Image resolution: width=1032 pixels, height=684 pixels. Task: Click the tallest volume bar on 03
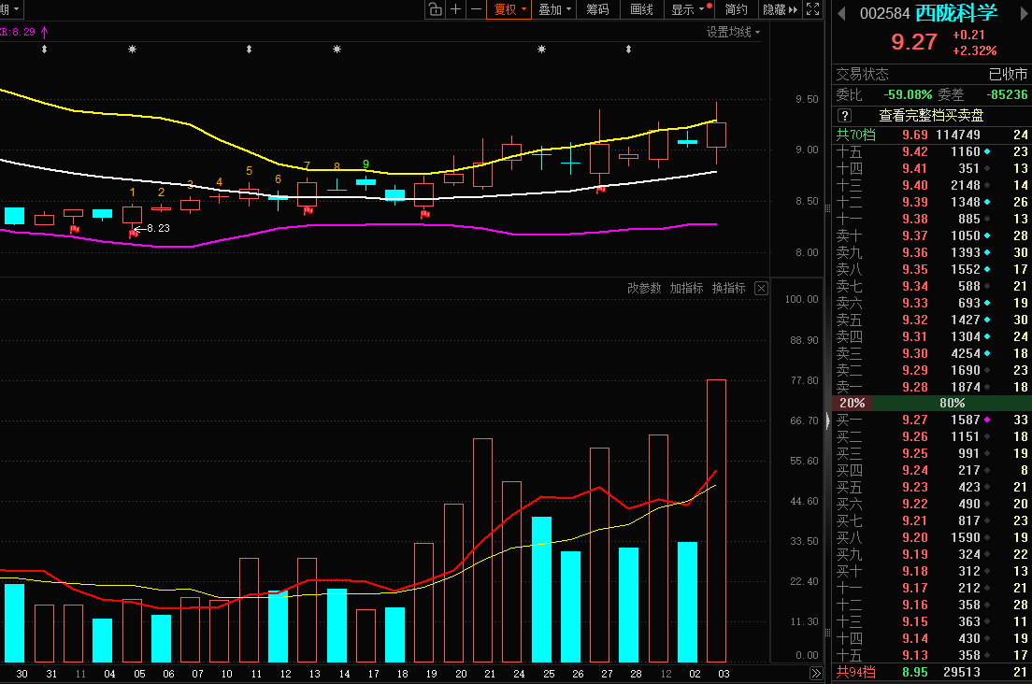[716, 520]
